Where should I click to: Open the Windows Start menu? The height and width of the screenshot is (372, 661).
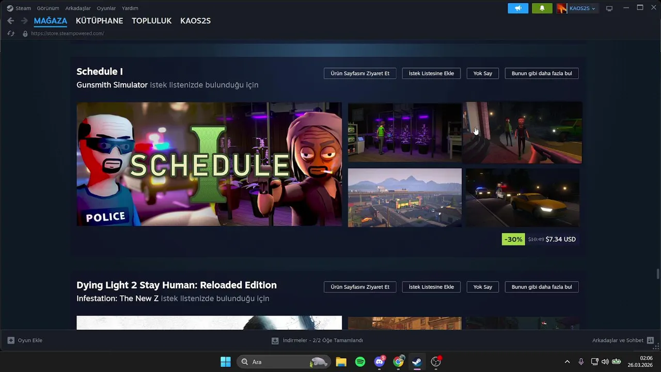[x=226, y=362]
